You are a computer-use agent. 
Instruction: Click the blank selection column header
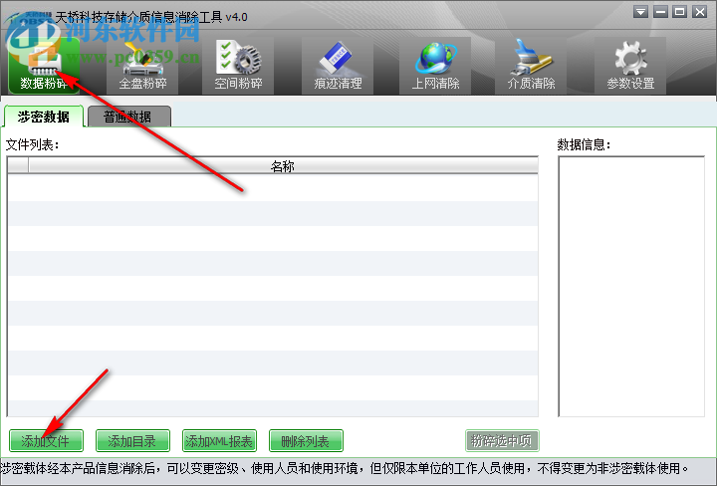click(18, 165)
